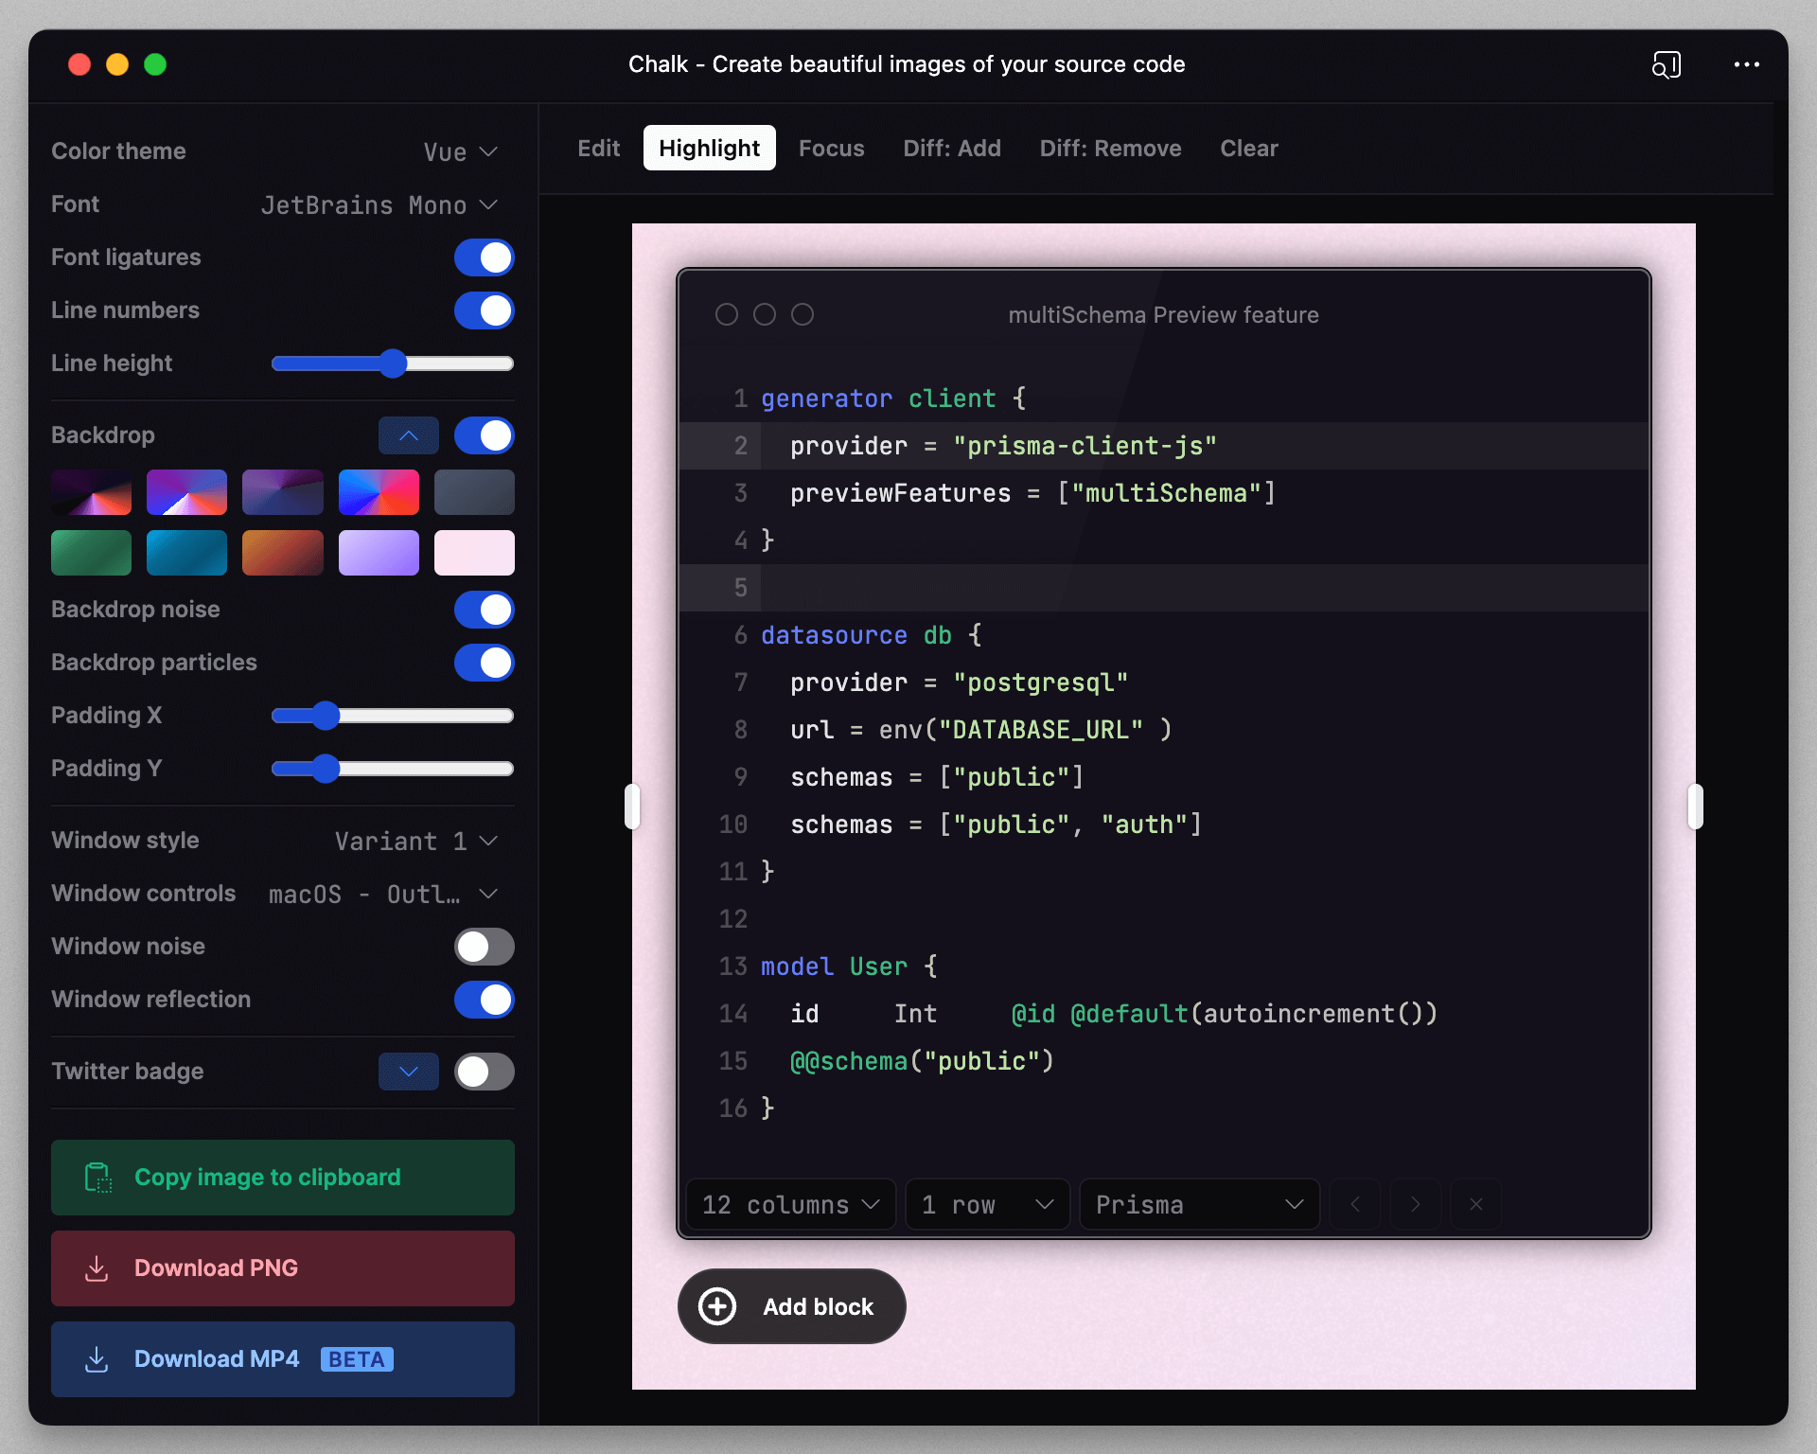
Task: Click the download icon beside Download PNG
Action: pos(97,1268)
